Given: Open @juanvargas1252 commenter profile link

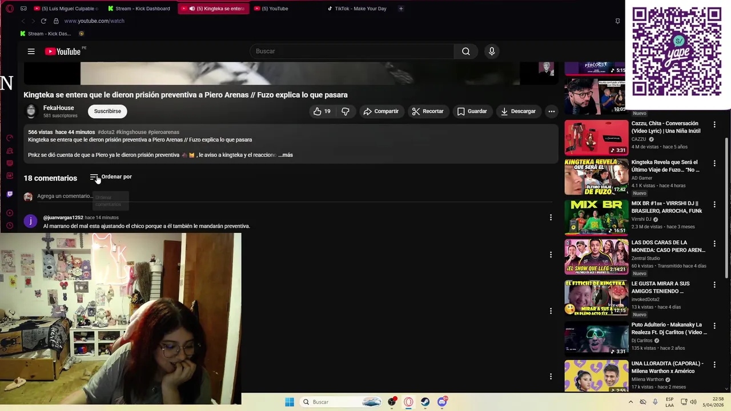Looking at the screenshot, I should [63, 217].
